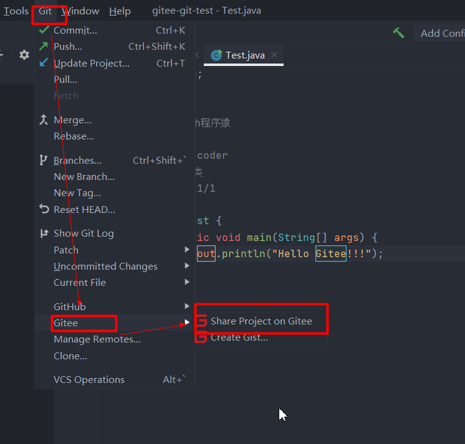The height and width of the screenshot is (444, 465).
Task: Click the Patch menu label
Action: click(66, 250)
